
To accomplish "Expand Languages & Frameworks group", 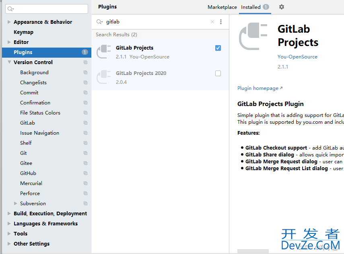I will click(9, 224).
